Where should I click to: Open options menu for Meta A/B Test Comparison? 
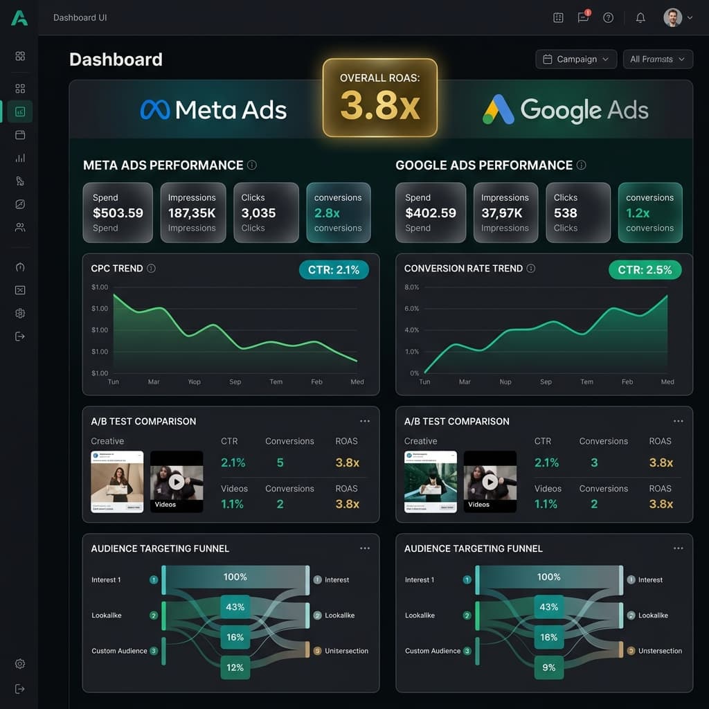click(364, 421)
